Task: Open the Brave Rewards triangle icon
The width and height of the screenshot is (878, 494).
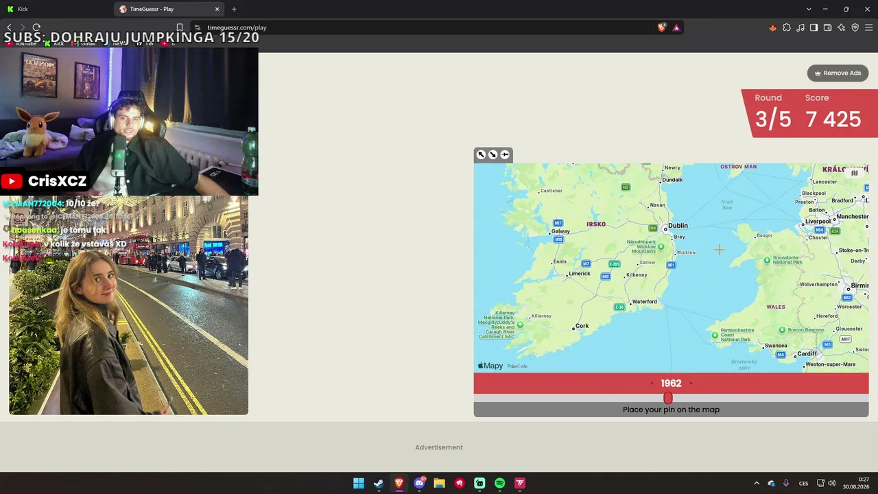Action: pyautogui.click(x=676, y=27)
